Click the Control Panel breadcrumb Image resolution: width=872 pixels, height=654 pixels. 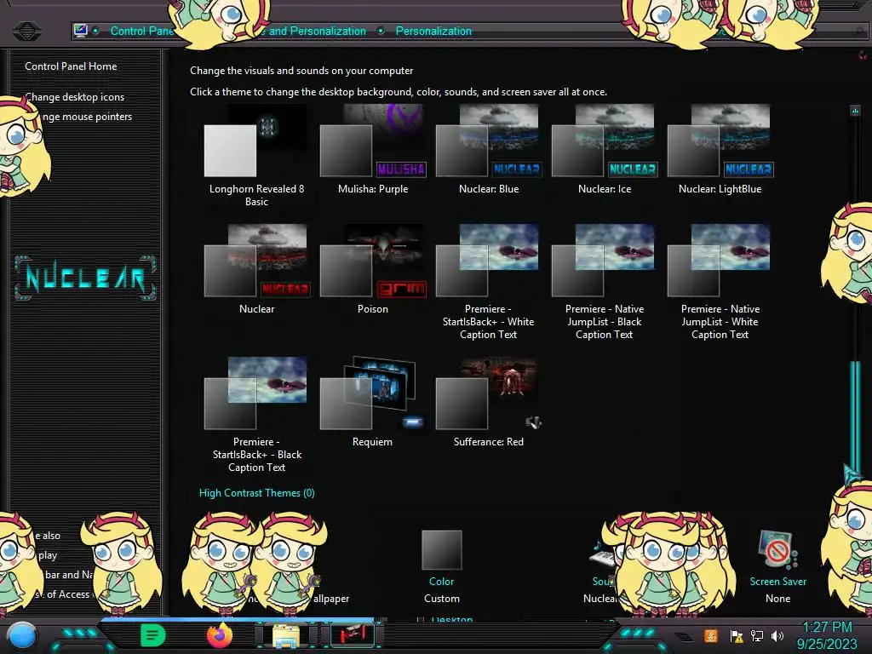(142, 32)
